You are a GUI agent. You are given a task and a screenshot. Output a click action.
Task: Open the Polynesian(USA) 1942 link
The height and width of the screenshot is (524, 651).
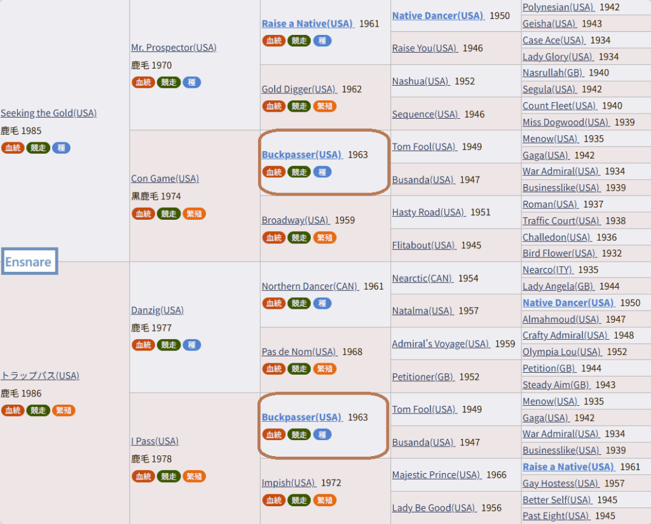coord(558,7)
